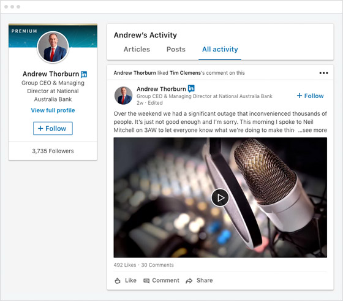The height and width of the screenshot is (301, 343).
Task: Click LinkedIn badge next to sidebar name
Action: tap(84, 74)
